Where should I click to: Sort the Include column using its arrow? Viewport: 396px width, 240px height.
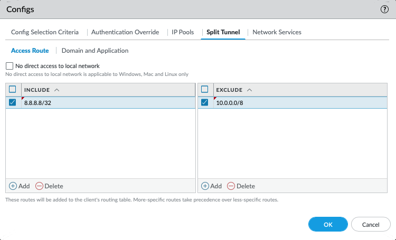pos(57,90)
